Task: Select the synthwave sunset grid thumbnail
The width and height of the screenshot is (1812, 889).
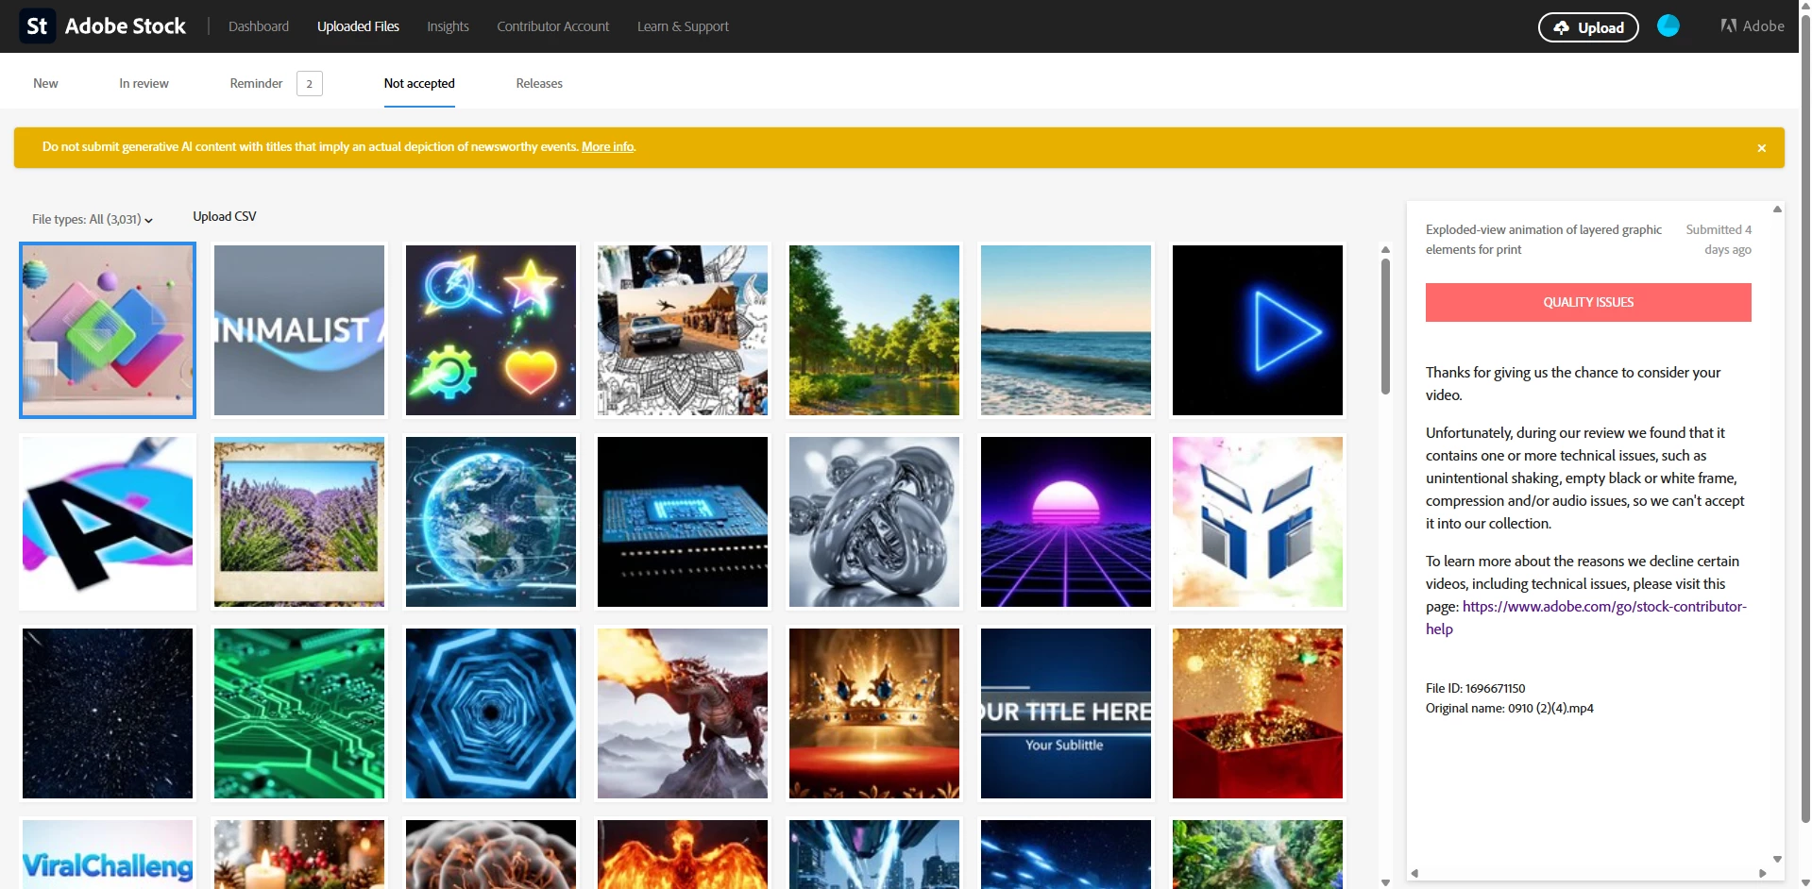Action: (1066, 522)
